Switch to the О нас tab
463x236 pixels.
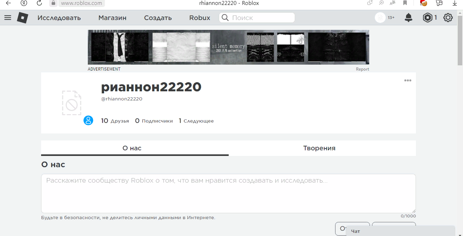tap(135, 148)
